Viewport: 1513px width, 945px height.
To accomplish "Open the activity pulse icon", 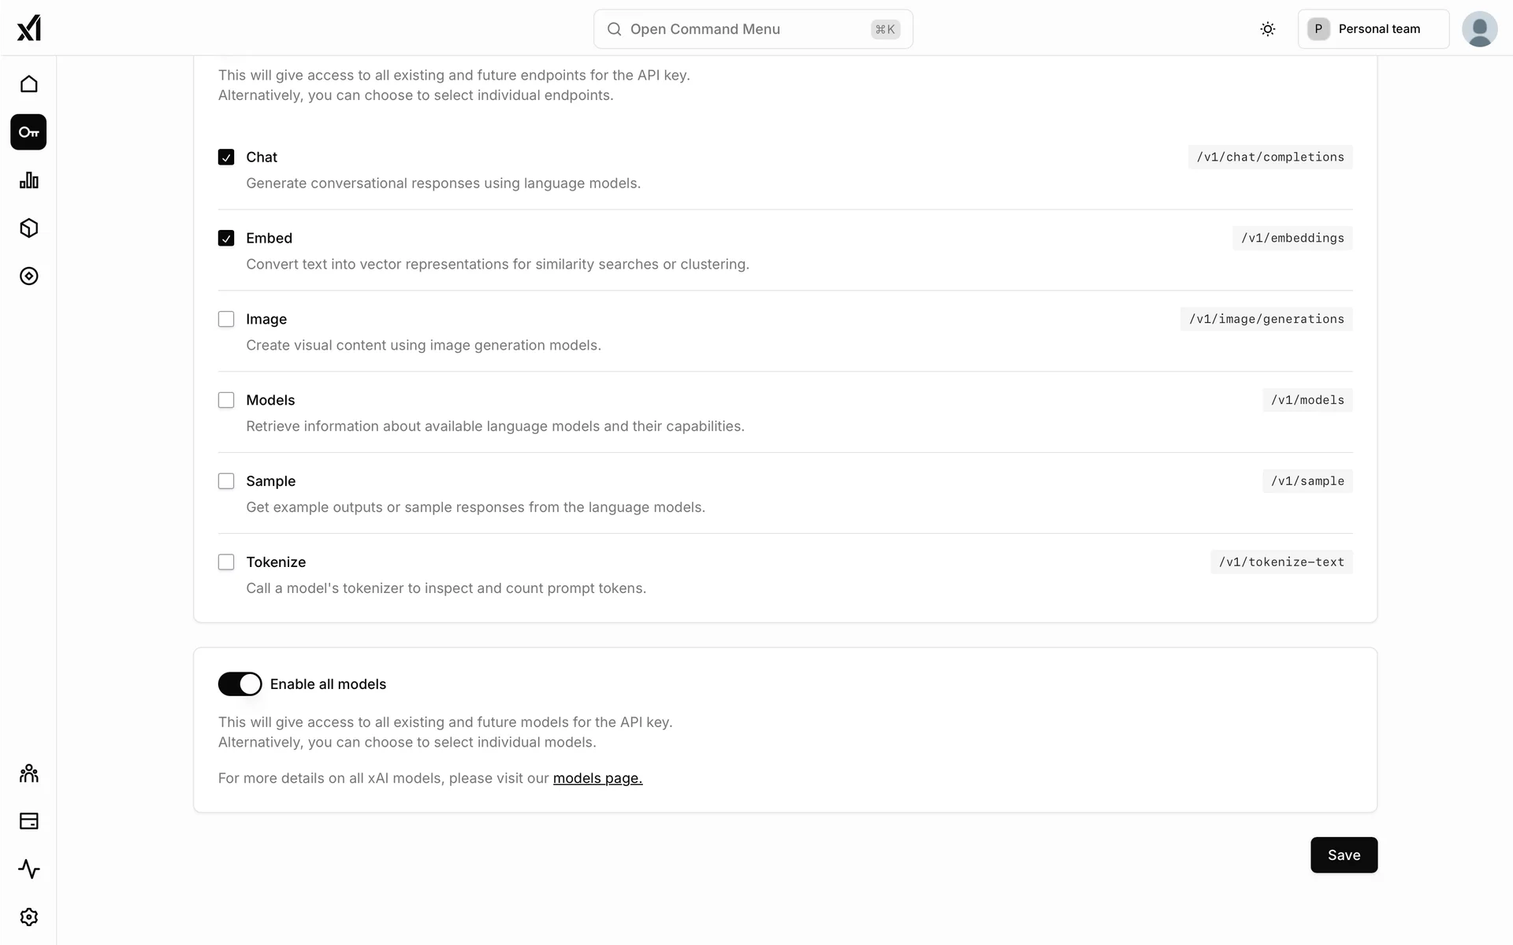I will (29, 869).
